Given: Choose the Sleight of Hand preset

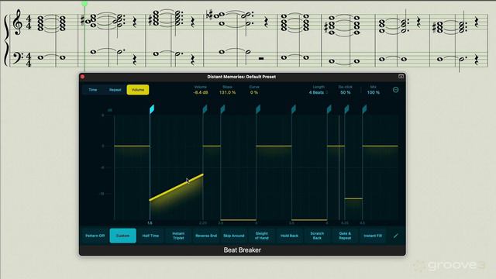Looking at the screenshot, I should coord(262,236).
